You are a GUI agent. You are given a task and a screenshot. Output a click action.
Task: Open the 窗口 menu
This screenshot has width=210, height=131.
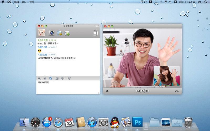(24, 2)
